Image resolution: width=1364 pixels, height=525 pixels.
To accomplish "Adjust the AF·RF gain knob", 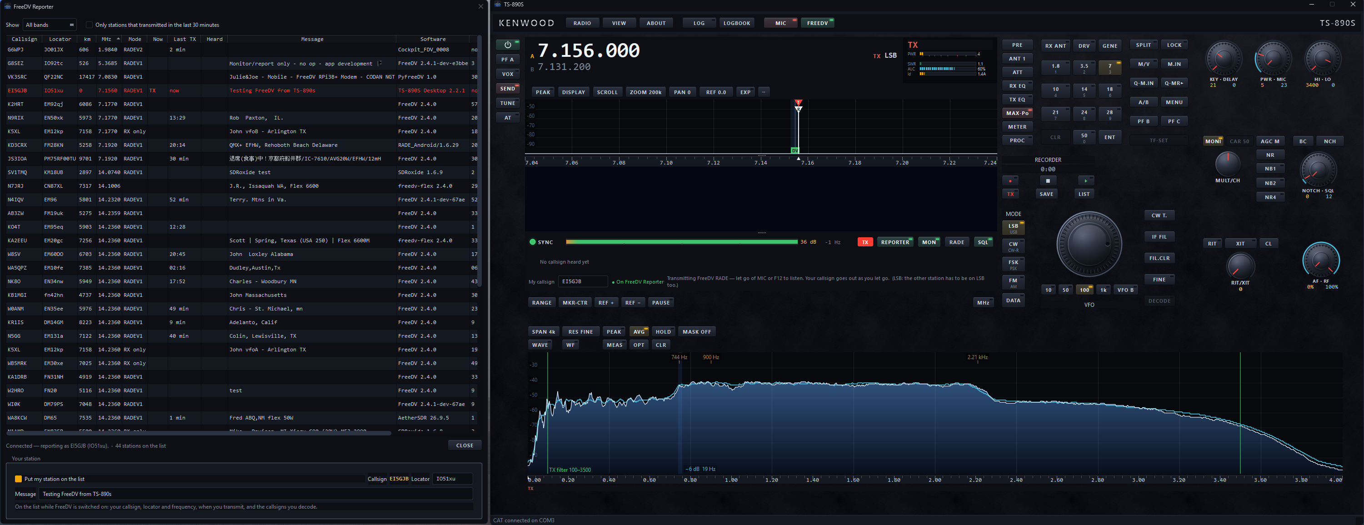I will 1320,260.
